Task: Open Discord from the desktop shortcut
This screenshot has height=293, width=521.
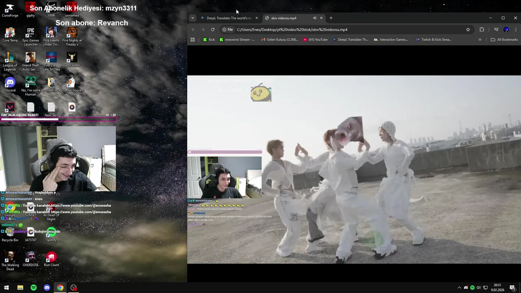Action: coord(10,85)
